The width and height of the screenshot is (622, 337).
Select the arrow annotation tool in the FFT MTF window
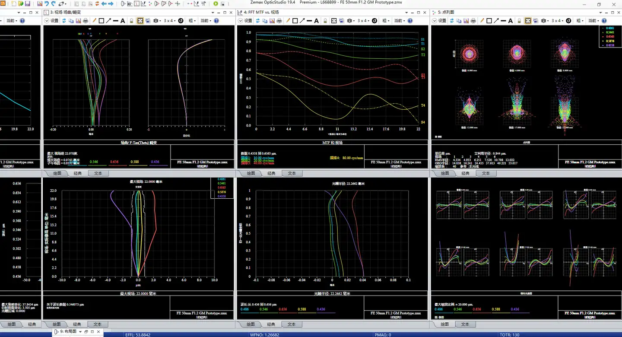pyautogui.click(x=302, y=21)
